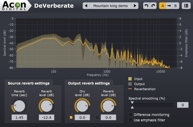Edit the output reverb level value field
The width and height of the screenshot is (193, 127).
tap(108, 117)
